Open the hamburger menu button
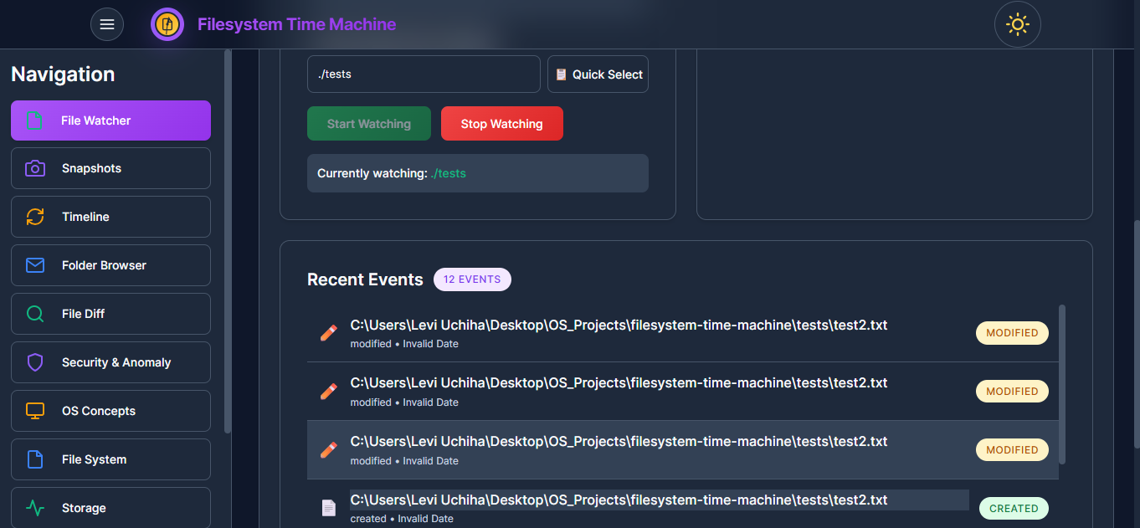 pyautogui.click(x=107, y=24)
